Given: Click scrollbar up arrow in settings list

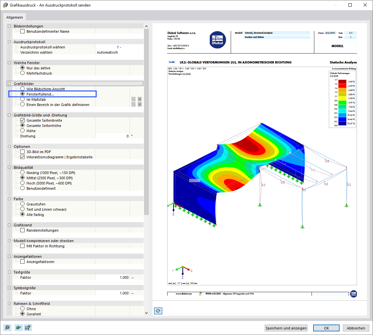Looking at the screenshot, I should pyautogui.click(x=146, y=26).
